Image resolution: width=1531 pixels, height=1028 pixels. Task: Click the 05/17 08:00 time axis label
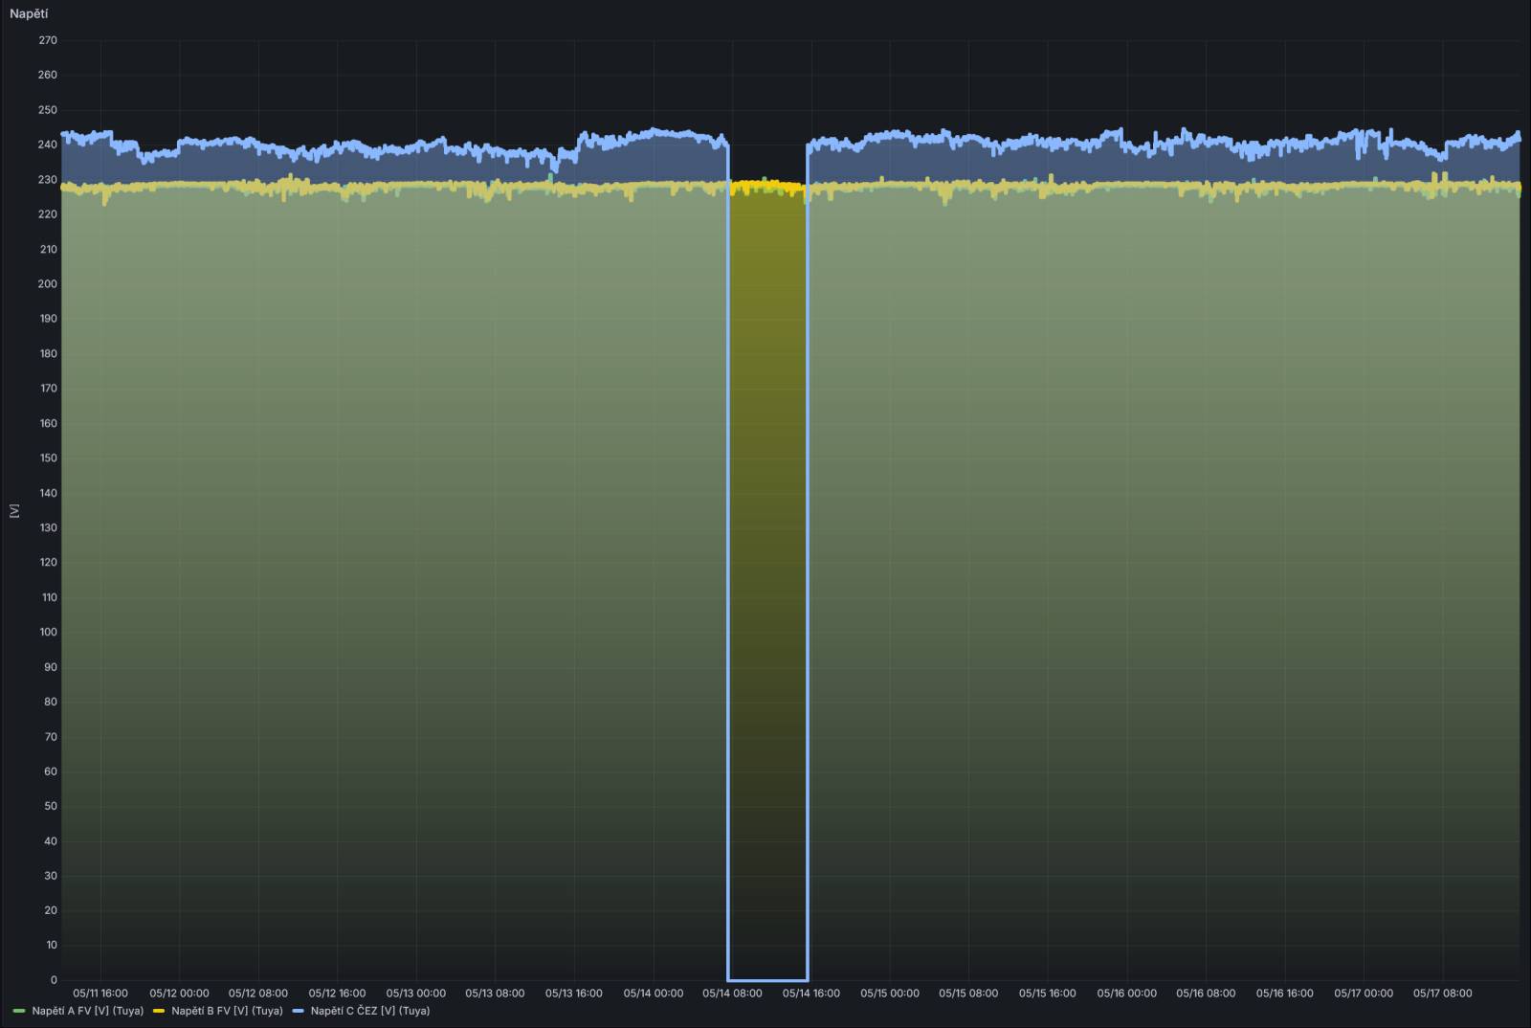point(1443,994)
